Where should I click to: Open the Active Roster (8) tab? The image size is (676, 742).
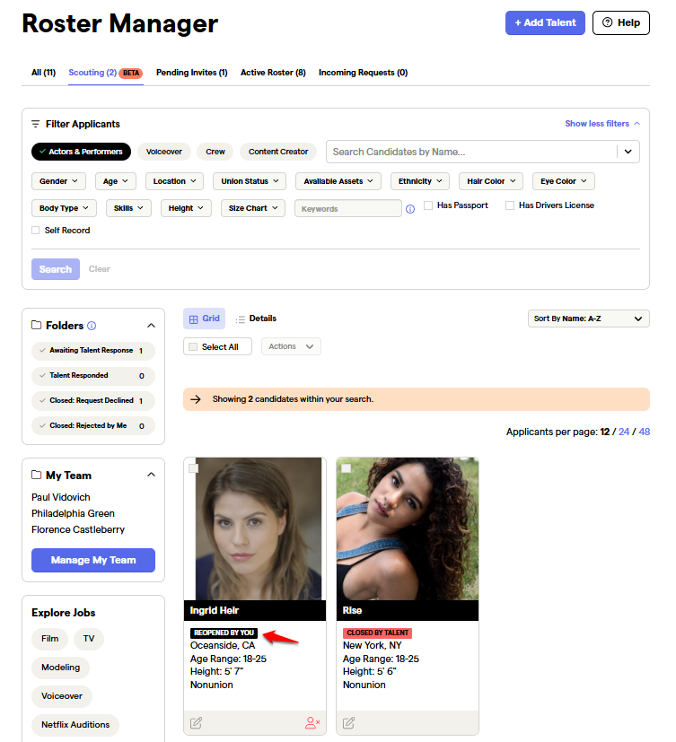273,73
